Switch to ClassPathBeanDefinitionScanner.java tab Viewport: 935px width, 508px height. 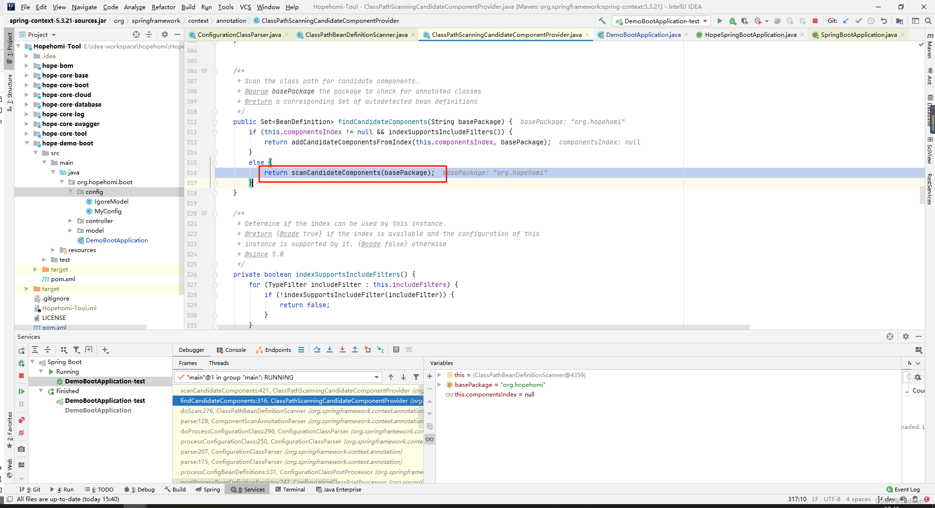point(356,34)
